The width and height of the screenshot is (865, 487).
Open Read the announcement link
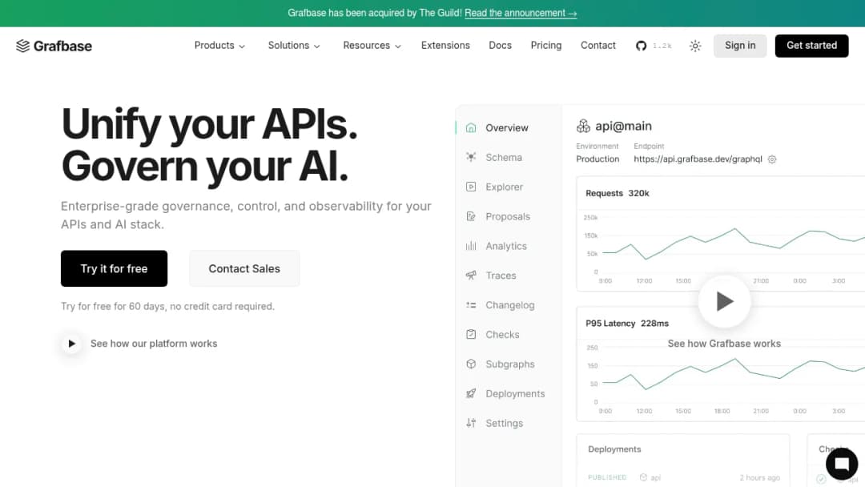pos(521,13)
